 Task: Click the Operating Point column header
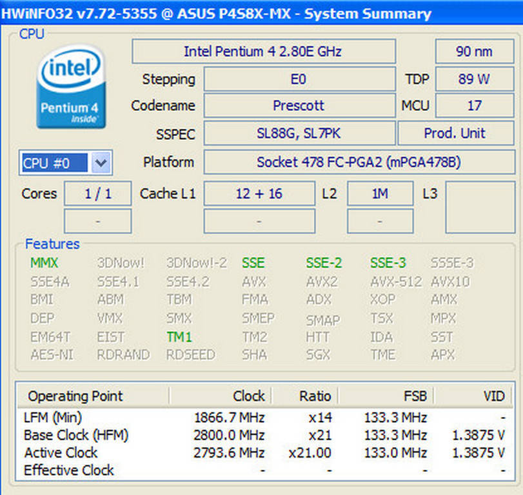point(75,396)
